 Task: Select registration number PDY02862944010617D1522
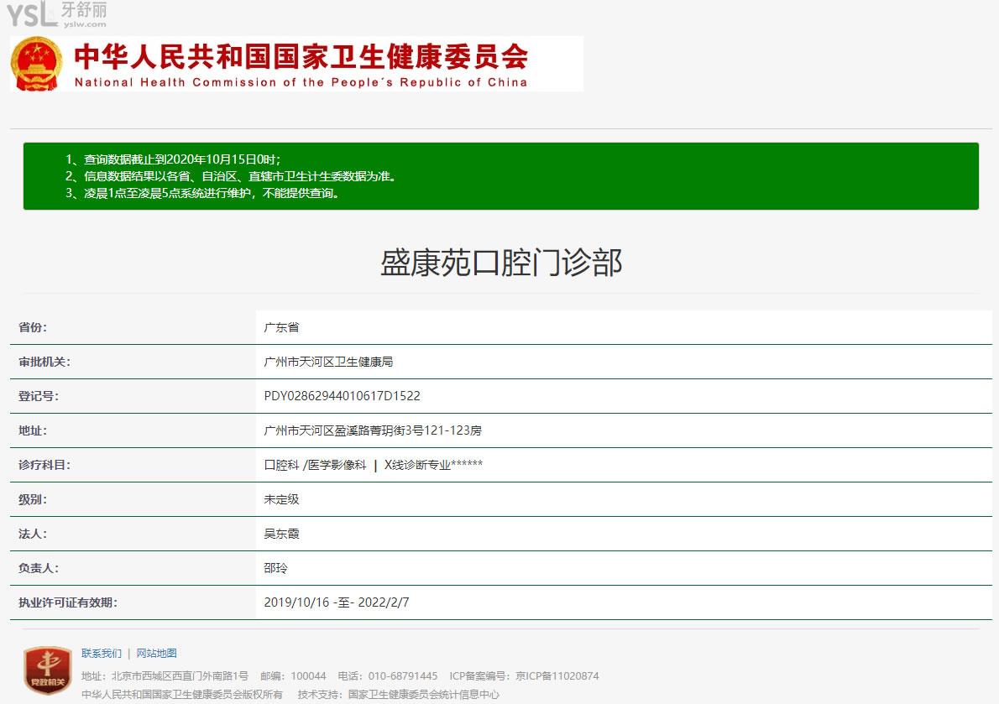click(343, 396)
